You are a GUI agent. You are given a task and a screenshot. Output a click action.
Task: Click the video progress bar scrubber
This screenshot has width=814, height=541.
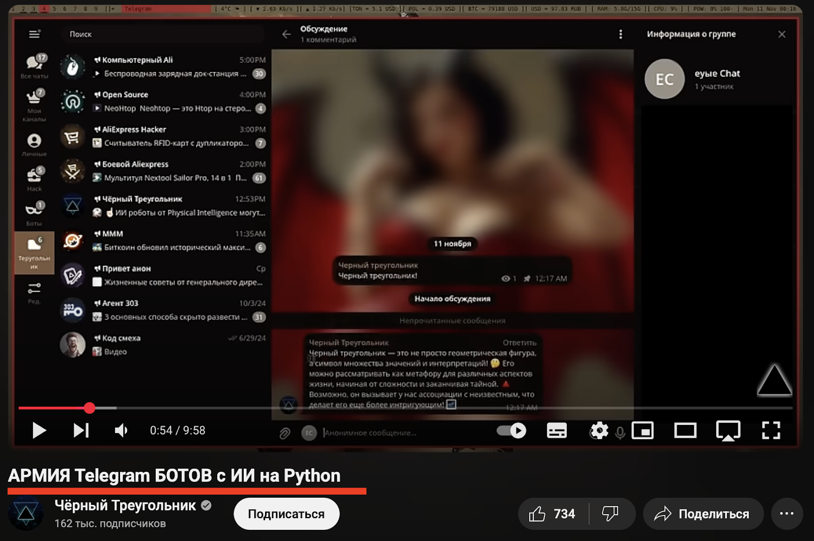coord(90,408)
